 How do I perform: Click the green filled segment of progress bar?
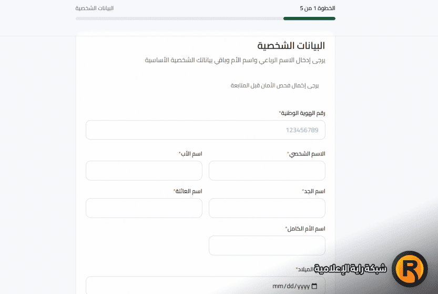coord(309,18)
